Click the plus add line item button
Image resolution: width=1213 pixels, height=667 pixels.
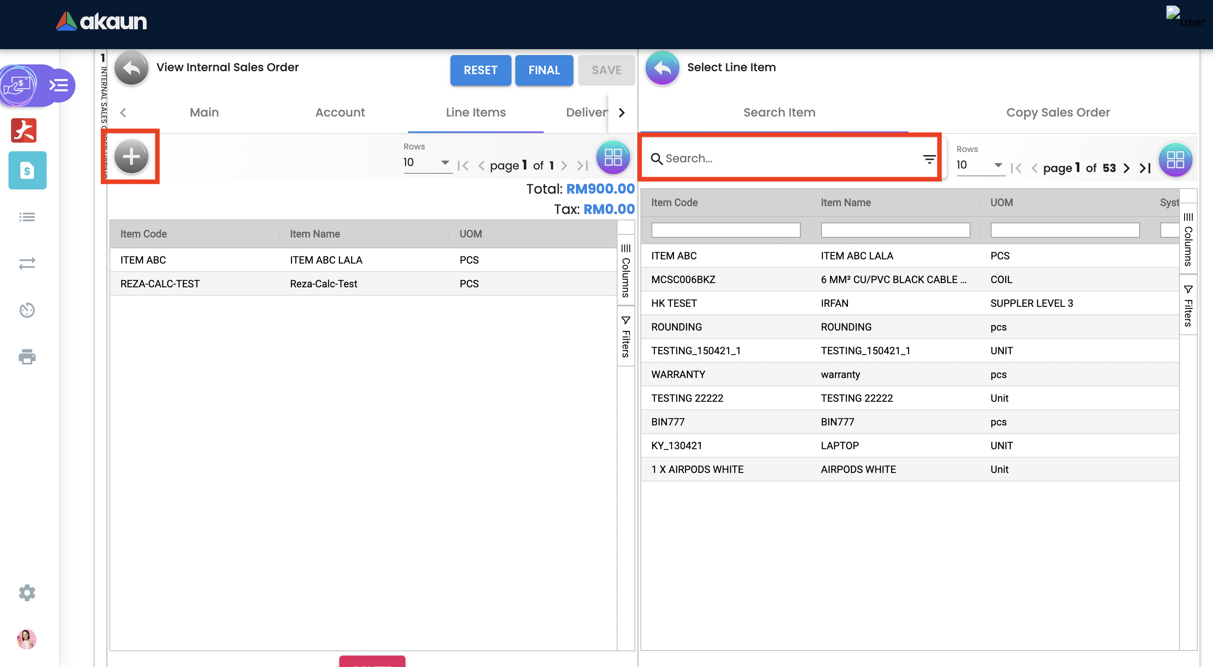(x=131, y=156)
